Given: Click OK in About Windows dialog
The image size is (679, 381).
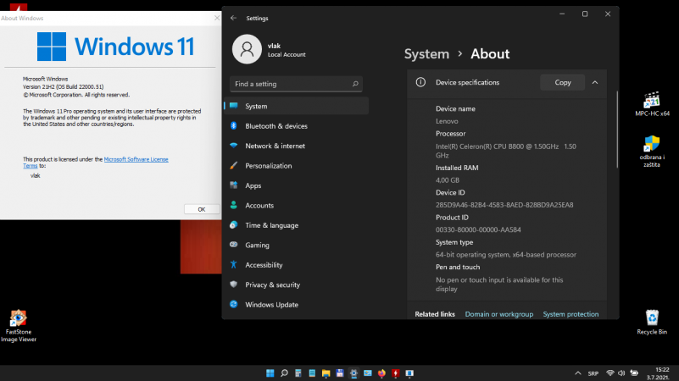Looking at the screenshot, I should click(x=202, y=209).
